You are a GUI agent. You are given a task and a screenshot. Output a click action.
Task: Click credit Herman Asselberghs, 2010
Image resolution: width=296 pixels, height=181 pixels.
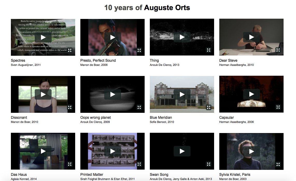pos(236,65)
